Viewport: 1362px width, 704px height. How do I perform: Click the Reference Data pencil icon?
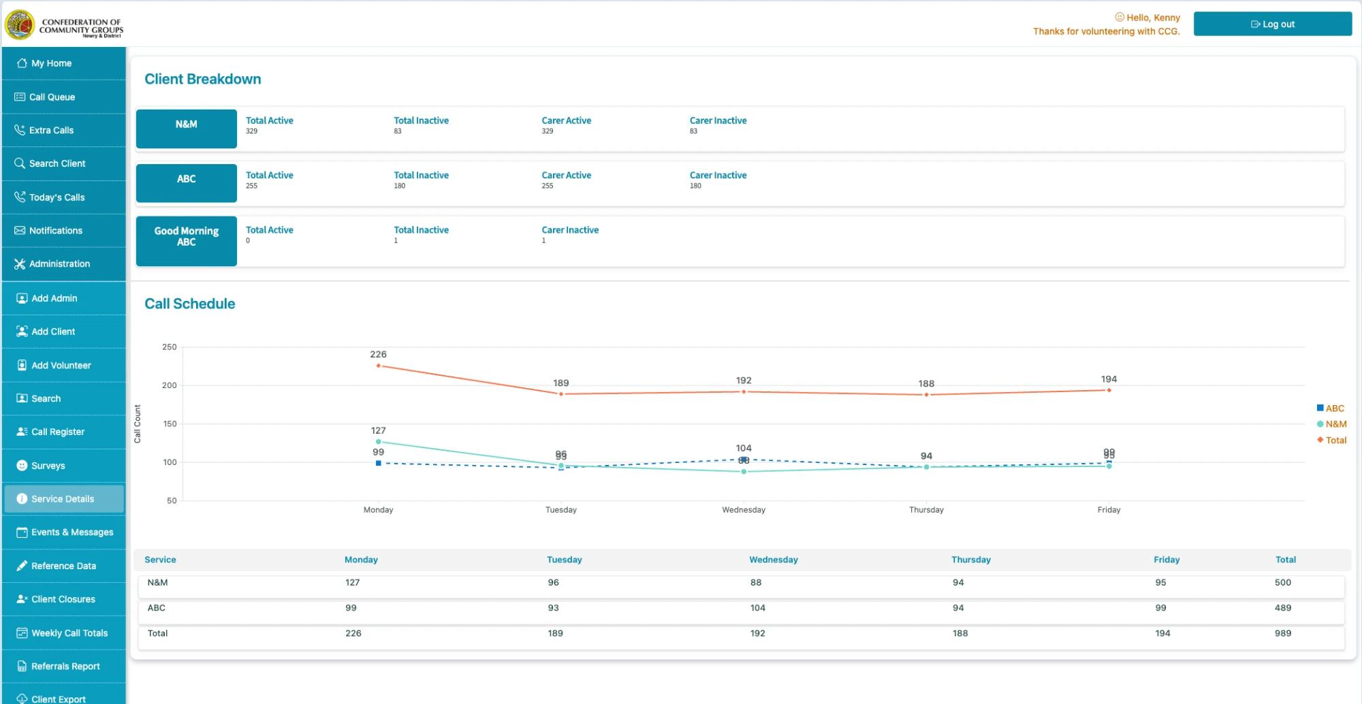[22, 566]
